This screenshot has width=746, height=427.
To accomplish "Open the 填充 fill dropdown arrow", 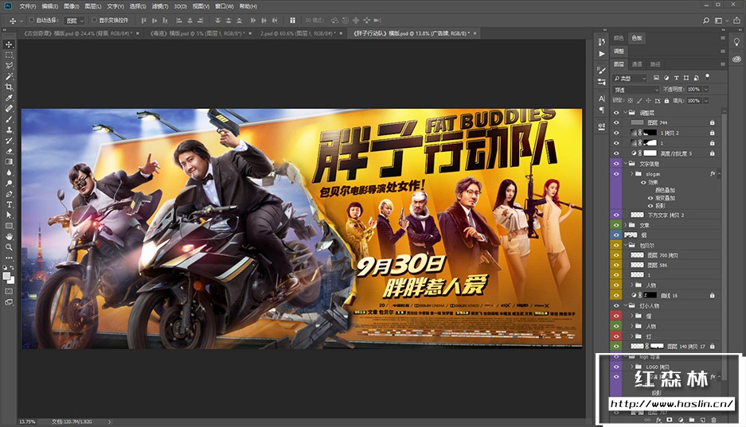I will tap(706, 101).
